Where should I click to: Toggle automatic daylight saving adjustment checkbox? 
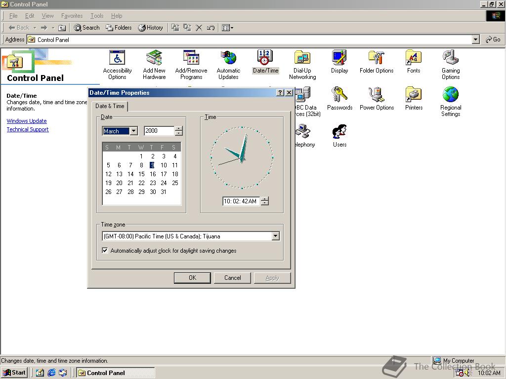point(105,250)
